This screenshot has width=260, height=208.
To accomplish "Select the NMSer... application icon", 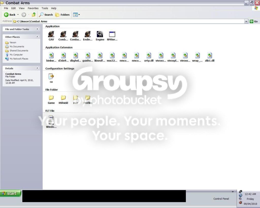I will coord(112,36).
